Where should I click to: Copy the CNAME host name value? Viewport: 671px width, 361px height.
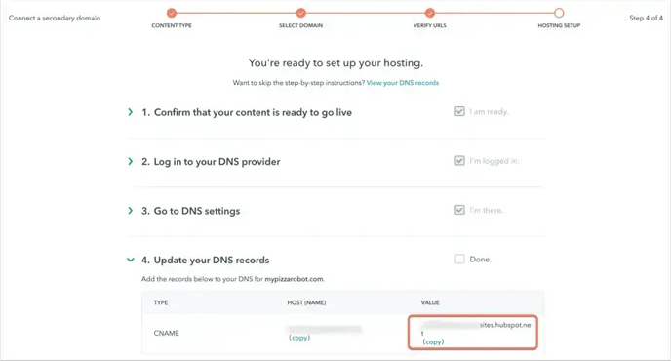[x=299, y=338]
